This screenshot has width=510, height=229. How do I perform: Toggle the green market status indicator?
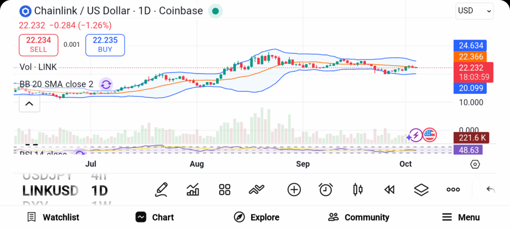click(215, 11)
